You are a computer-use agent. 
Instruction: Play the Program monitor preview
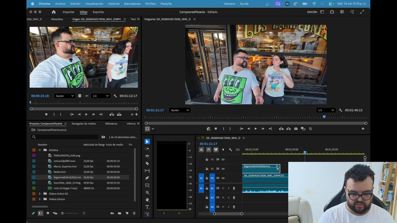tap(256, 129)
